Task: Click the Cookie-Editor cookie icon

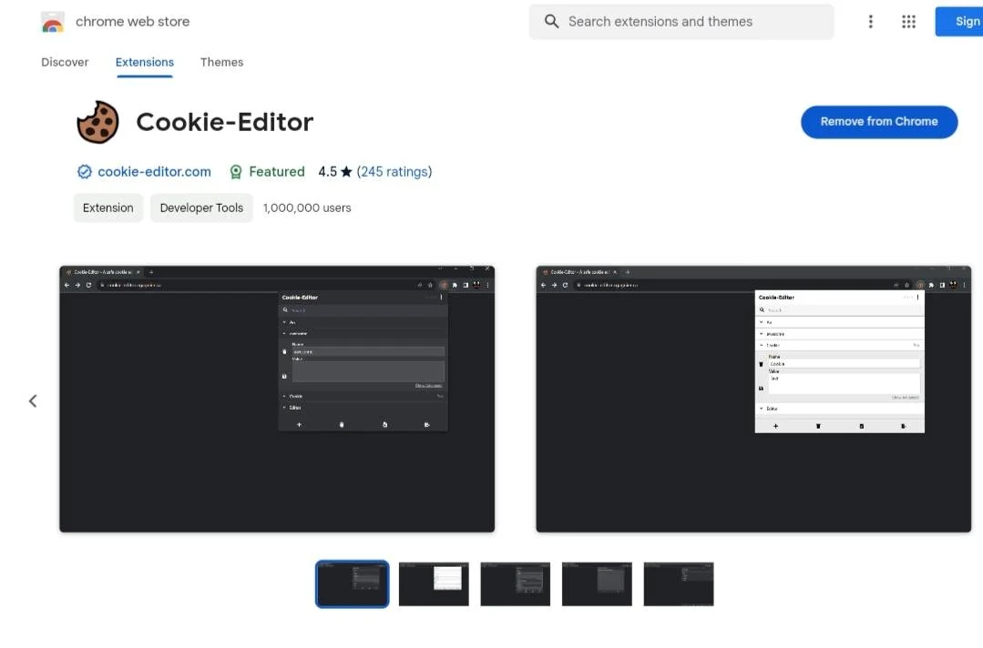Action: point(97,122)
